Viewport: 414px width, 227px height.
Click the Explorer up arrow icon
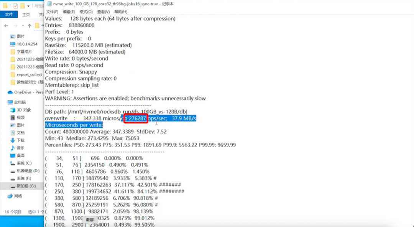pyautogui.click(x=30, y=26)
